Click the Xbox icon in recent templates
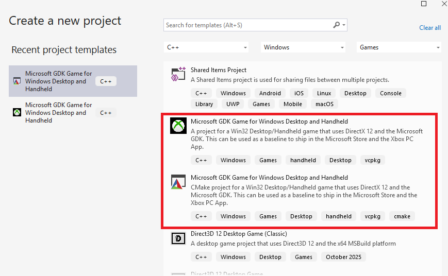 coord(17,112)
